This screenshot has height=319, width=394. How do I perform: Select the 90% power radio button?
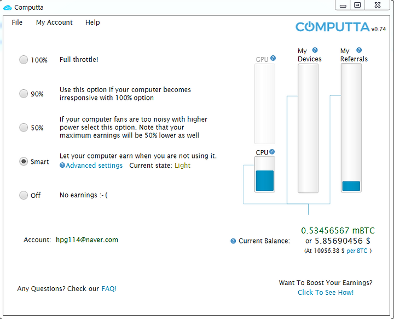click(x=24, y=93)
